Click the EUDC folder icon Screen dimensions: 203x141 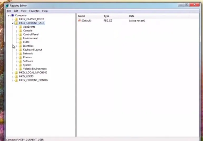pos(20,42)
